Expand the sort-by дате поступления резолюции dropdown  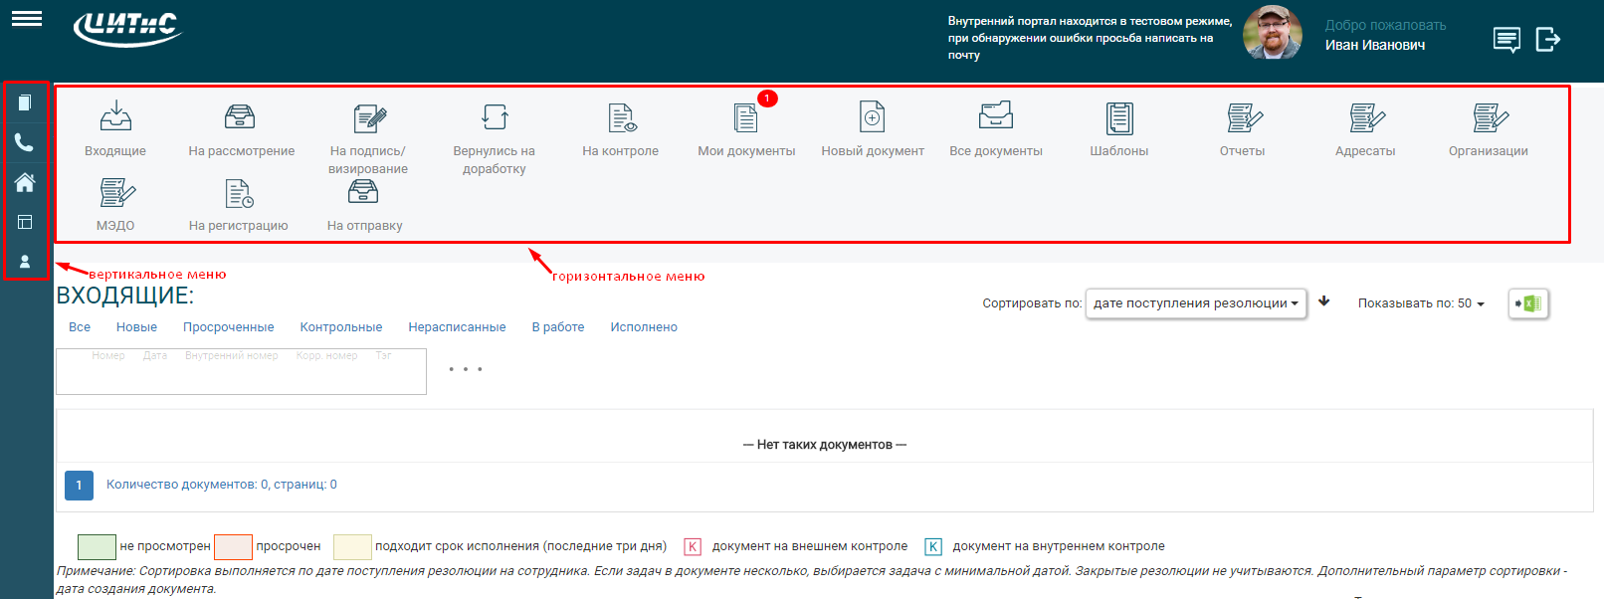pyautogui.click(x=1195, y=303)
